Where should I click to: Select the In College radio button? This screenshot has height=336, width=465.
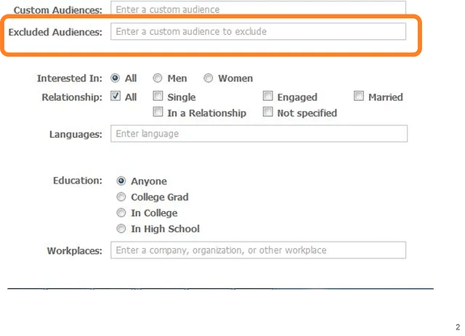click(121, 213)
